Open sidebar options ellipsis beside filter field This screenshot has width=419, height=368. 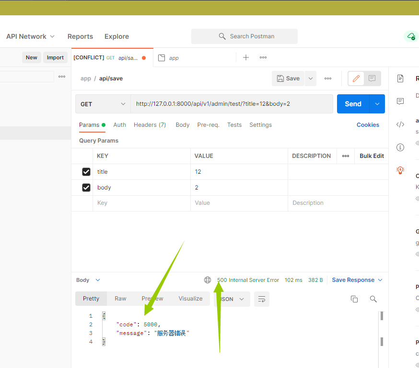[x=62, y=77]
